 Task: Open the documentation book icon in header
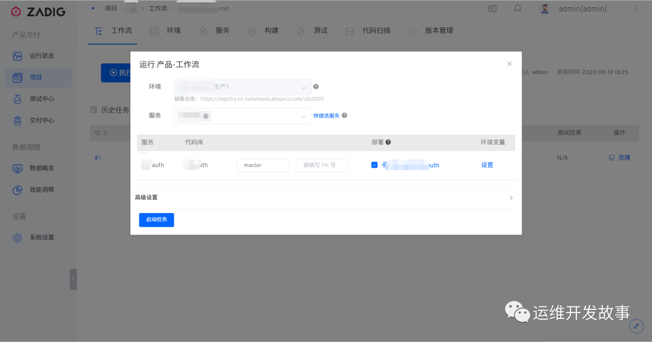point(493,8)
